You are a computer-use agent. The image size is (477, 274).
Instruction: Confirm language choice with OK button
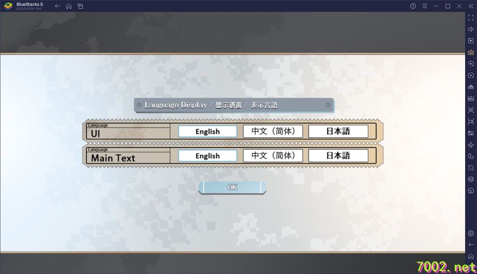tap(232, 187)
